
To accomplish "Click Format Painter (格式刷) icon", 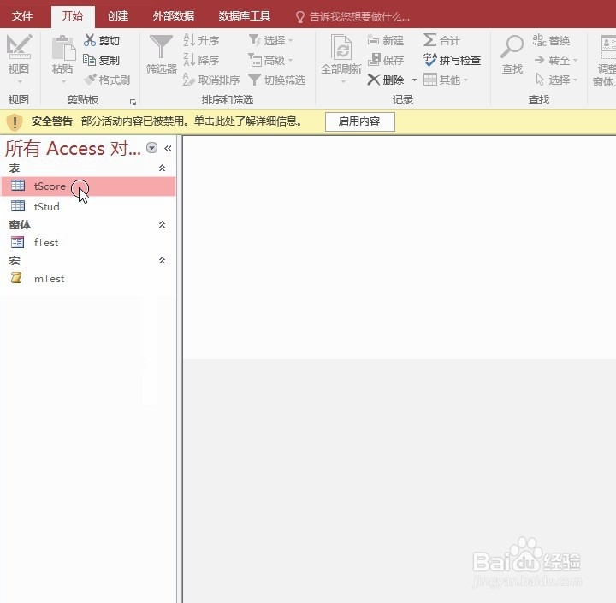I will pyautogui.click(x=90, y=80).
